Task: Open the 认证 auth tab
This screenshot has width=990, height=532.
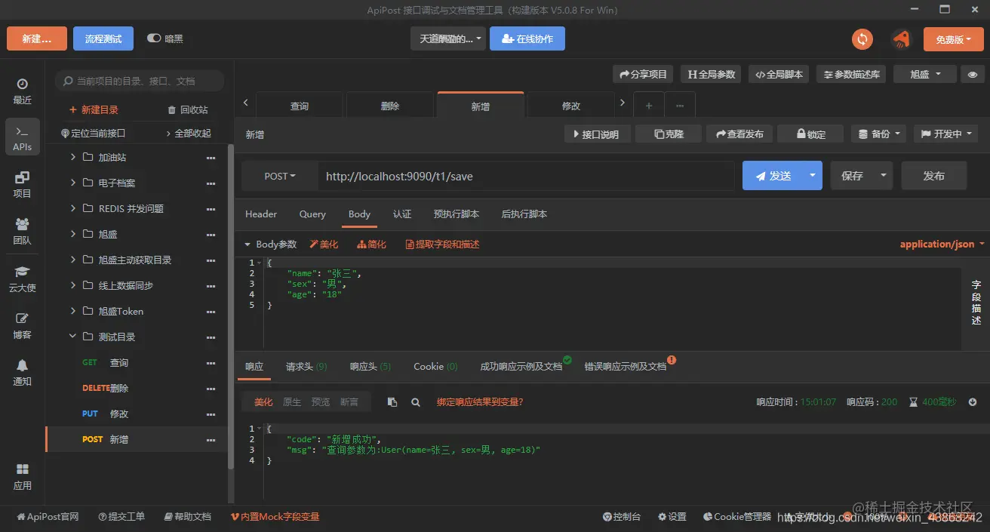Action: click(402, 214)
